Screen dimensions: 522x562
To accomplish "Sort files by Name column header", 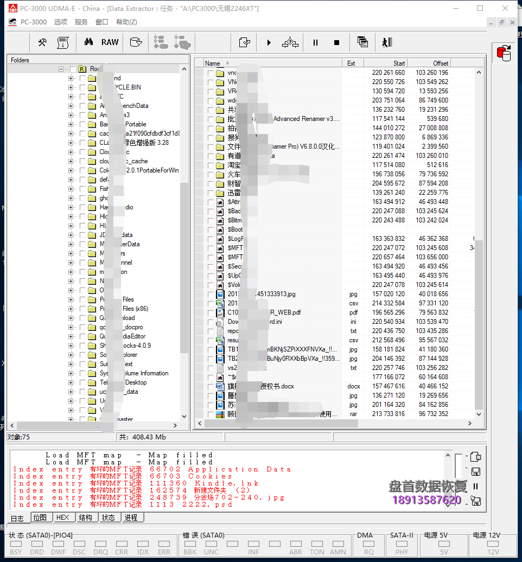I will [x=273, y=63].
